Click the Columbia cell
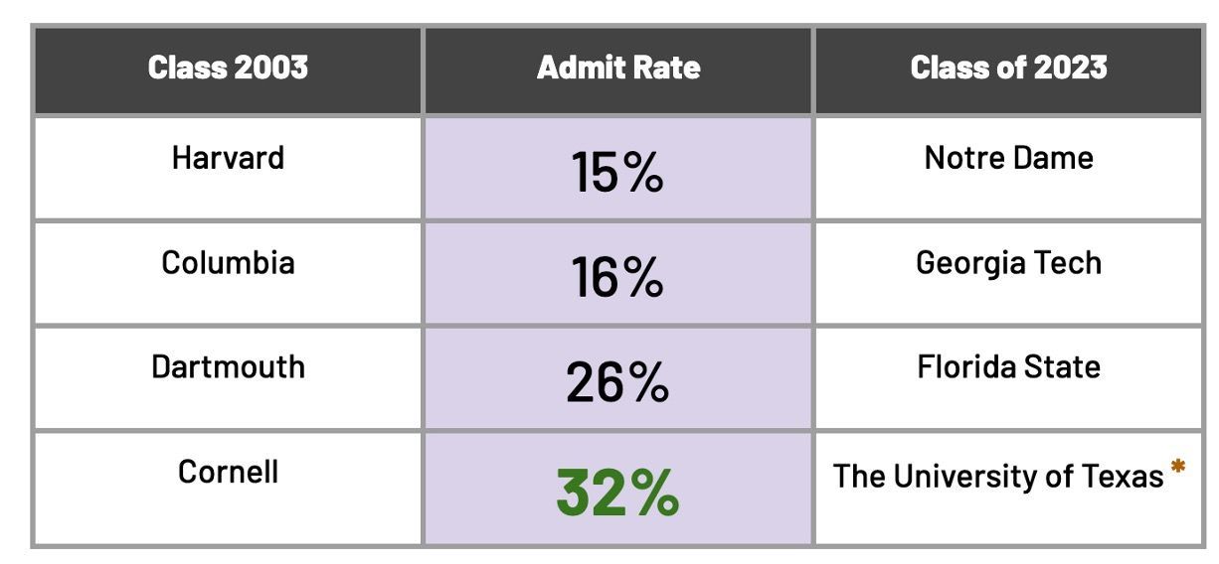Screen dimensions: 1219x564 pos(228,273)
